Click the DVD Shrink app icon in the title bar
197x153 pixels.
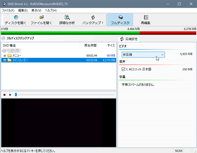tap(4, 4)
